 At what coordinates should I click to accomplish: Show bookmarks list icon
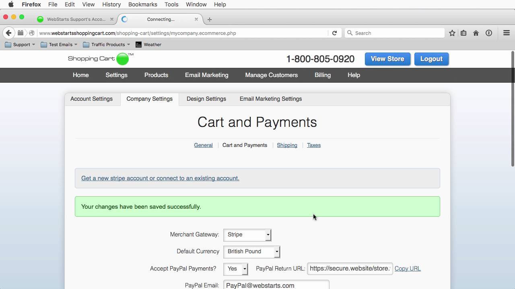463,33
